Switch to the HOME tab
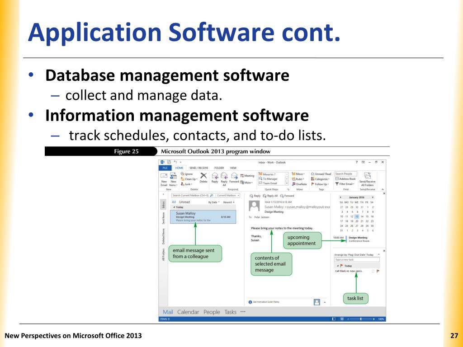This screenshot has height=347, width=463. click(179, 168)
